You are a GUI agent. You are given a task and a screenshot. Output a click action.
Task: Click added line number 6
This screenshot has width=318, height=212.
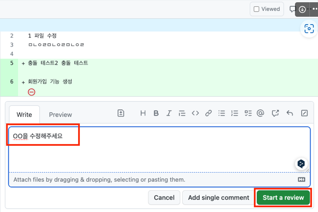(12, 81)
